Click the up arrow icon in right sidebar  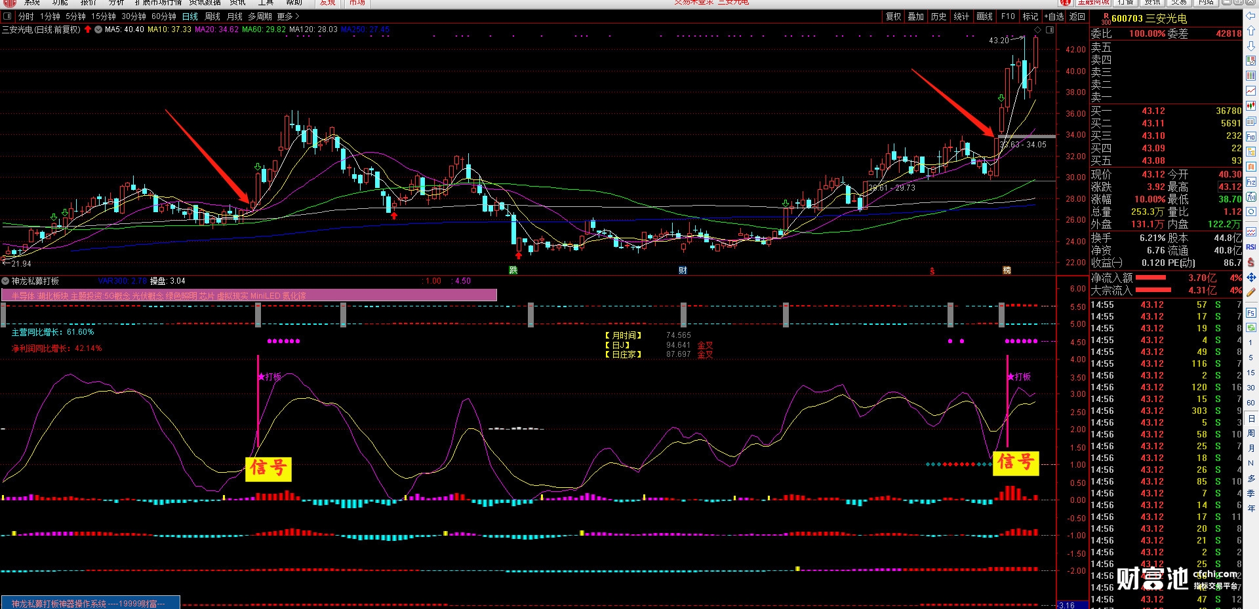(x=1250, y=30)
